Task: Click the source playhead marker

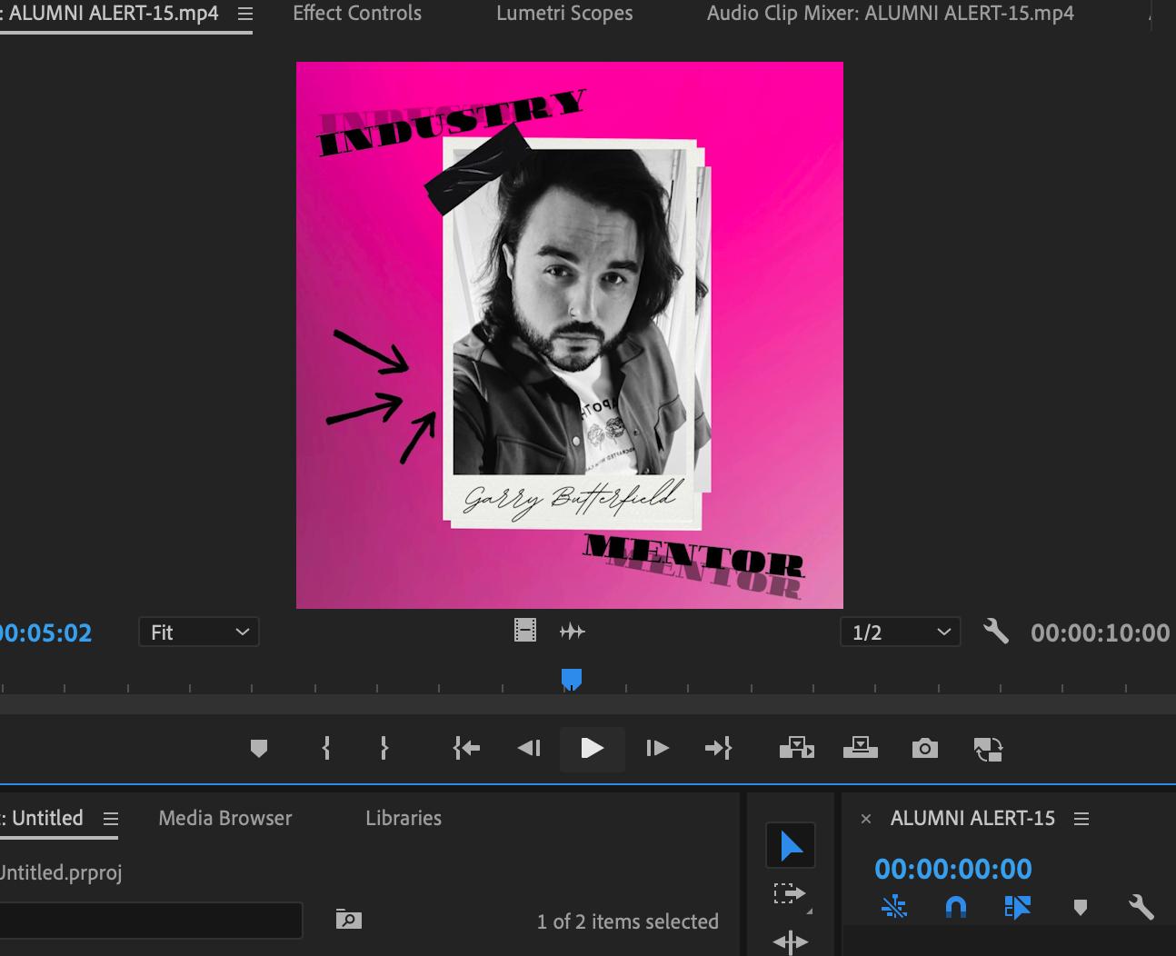Action: click(x=572, y=680)
